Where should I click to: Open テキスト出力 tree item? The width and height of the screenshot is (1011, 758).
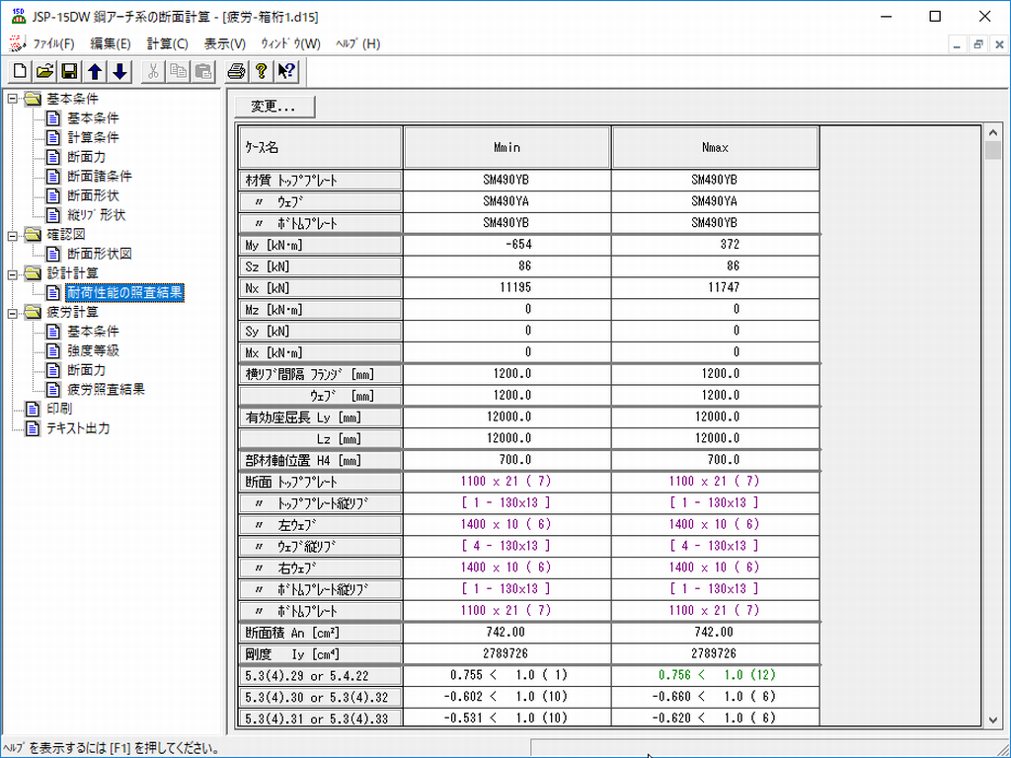[78, 428]
